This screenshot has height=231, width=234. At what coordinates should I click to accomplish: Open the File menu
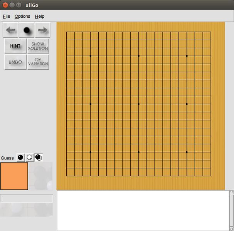pyautogui.click(x=7, y=16)
